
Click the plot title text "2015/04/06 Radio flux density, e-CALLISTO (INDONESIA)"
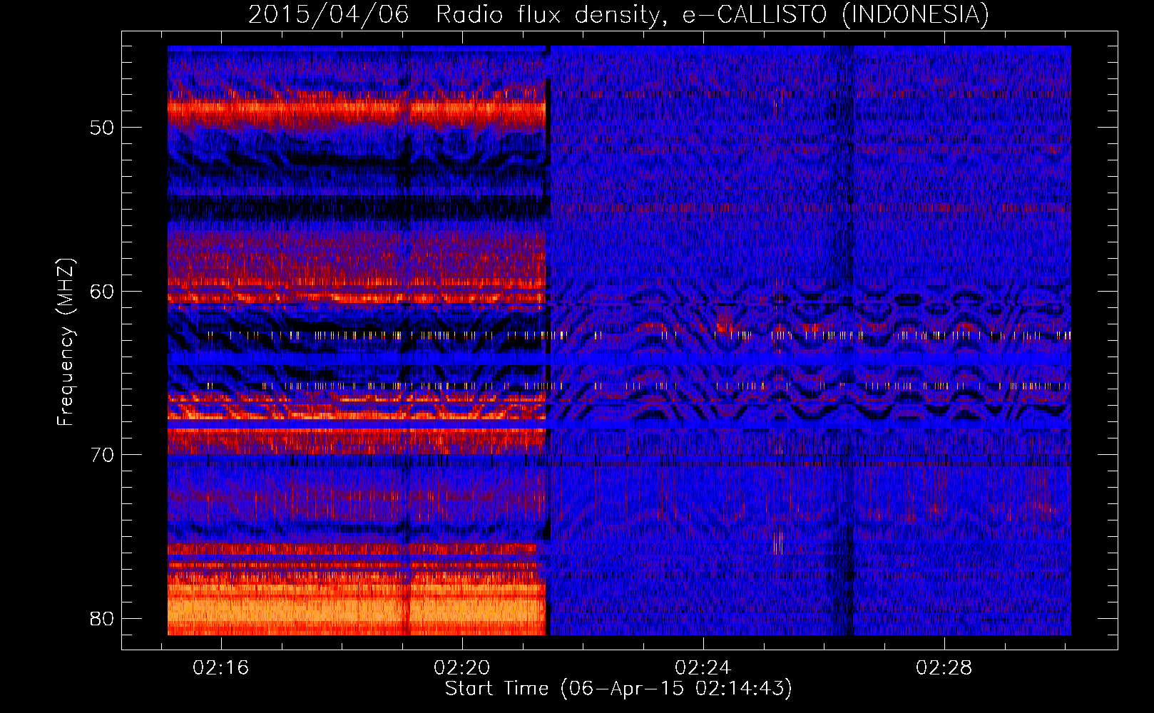pos(618,14)
